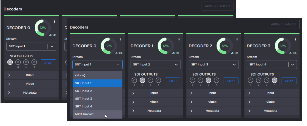Select SDI output 2 on Decoder 1
Screen dimensions: 307x126
coord(142,80)
